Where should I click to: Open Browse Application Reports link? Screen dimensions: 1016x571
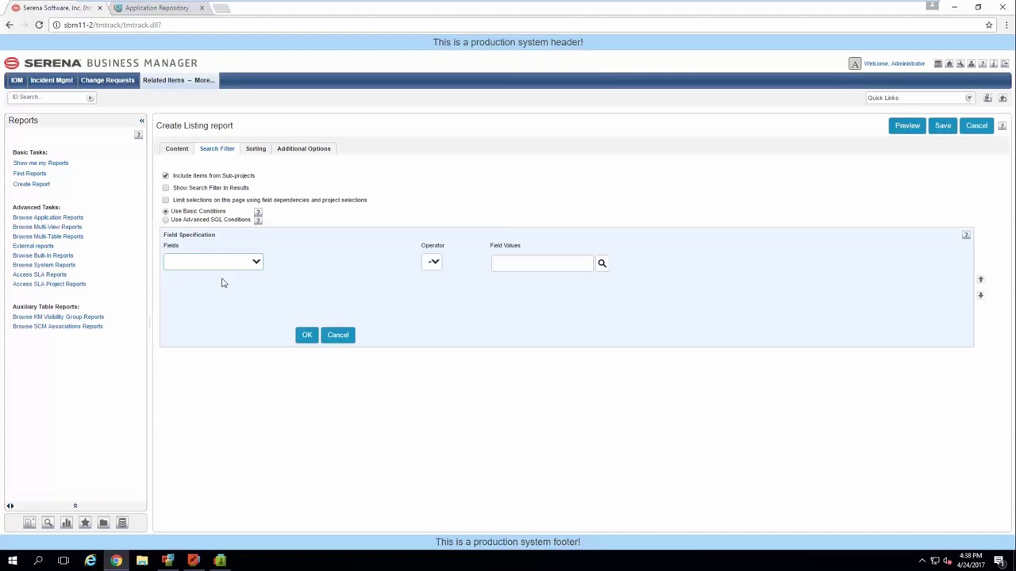tap(48, 217)
